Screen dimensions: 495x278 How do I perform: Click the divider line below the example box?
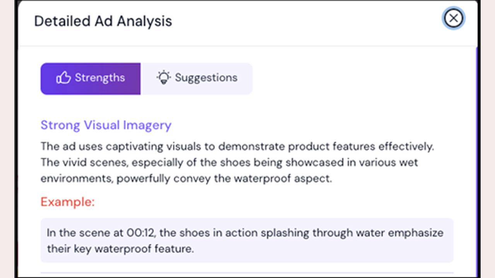pyautogui.click(x=247, y=273)
